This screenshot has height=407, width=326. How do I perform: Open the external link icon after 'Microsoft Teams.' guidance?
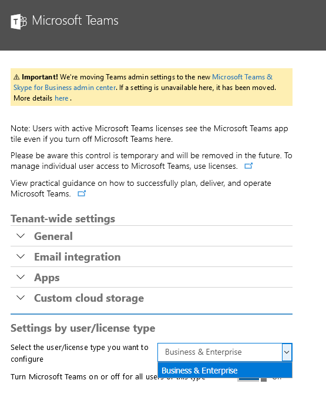point(82,194)
